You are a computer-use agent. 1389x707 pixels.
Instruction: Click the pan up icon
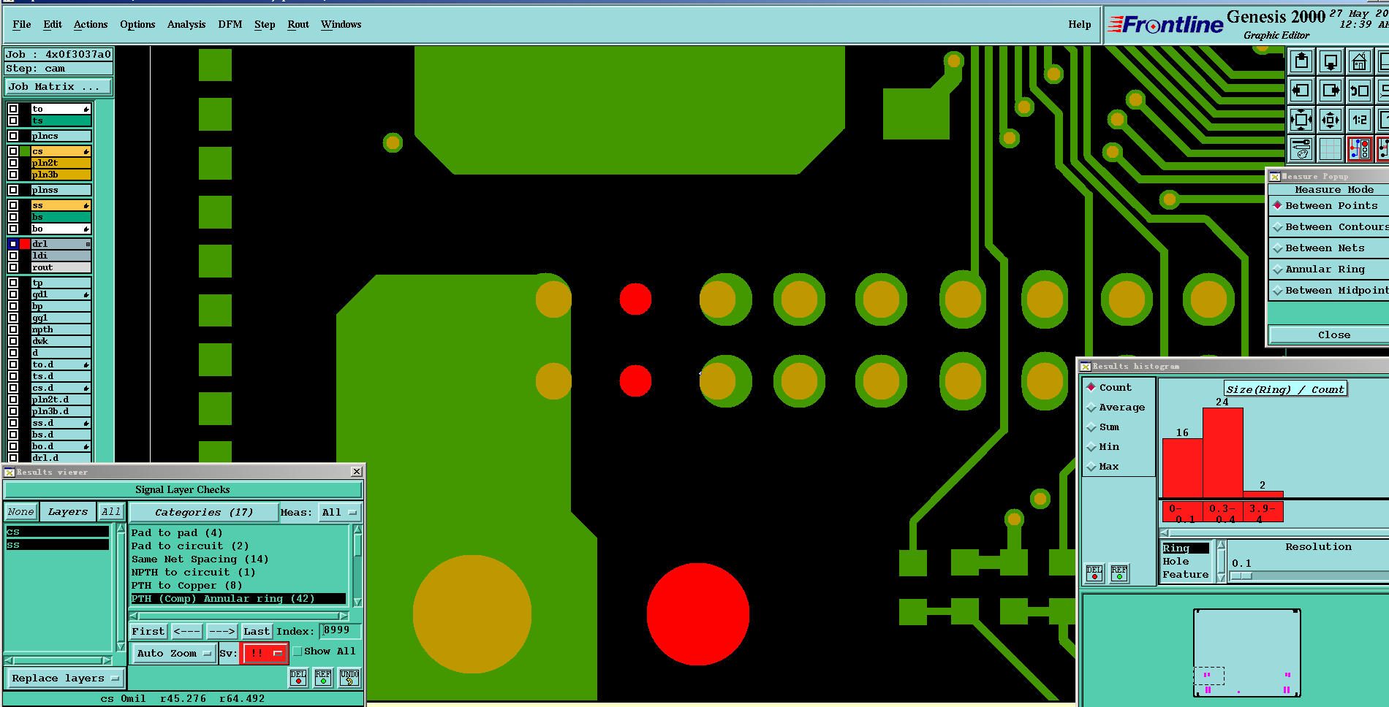pos(1301,61)
